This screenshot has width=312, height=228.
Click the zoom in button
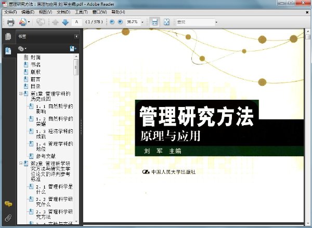pyautogui.click(x=120, y=22)
